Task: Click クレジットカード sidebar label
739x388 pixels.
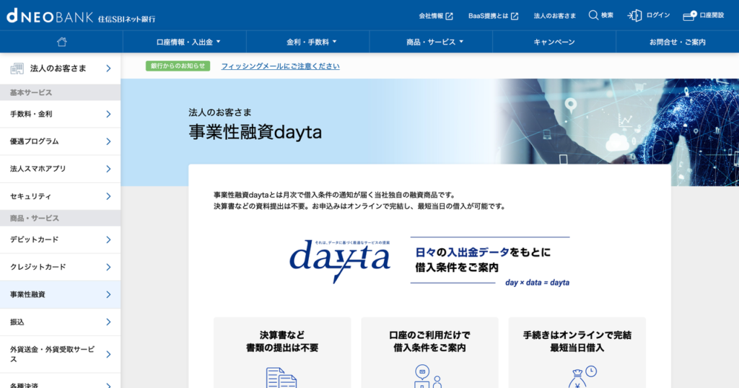Action: [38, 267]
